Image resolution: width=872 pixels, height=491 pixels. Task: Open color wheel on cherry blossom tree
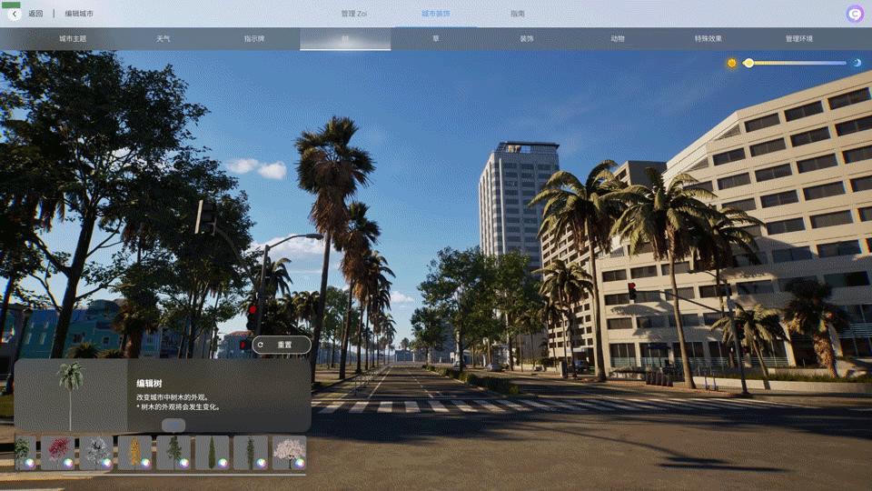click(300, 463)
